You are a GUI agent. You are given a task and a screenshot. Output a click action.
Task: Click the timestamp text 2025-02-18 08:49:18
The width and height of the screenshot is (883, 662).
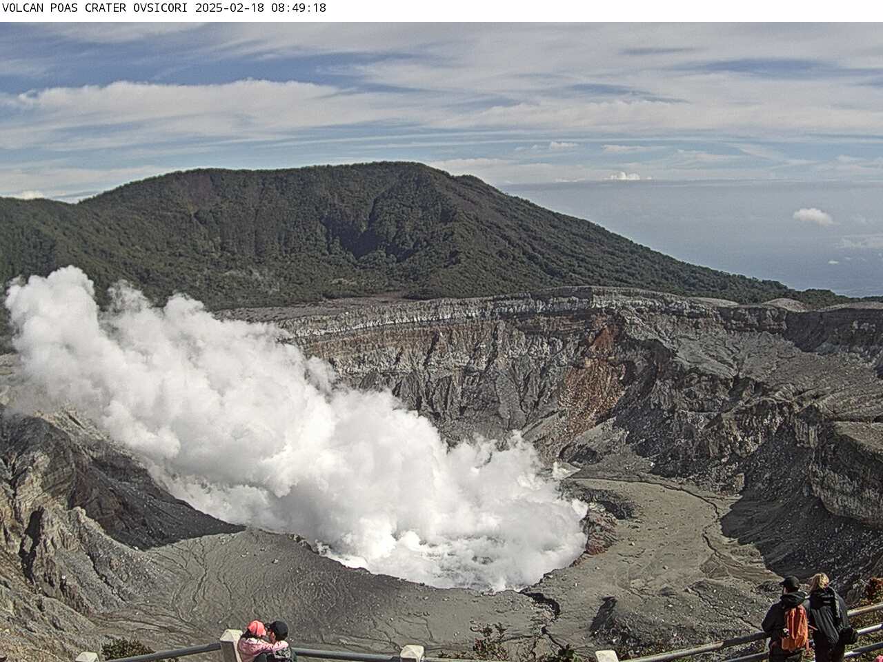coord(261,8)
